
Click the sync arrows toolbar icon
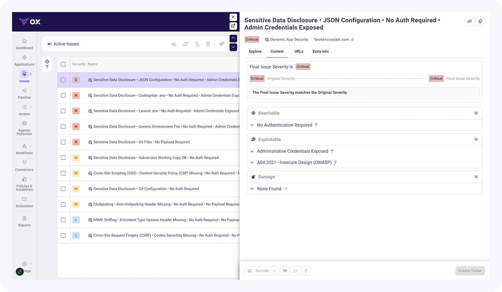pyautogui.click(x=186, y=44)
